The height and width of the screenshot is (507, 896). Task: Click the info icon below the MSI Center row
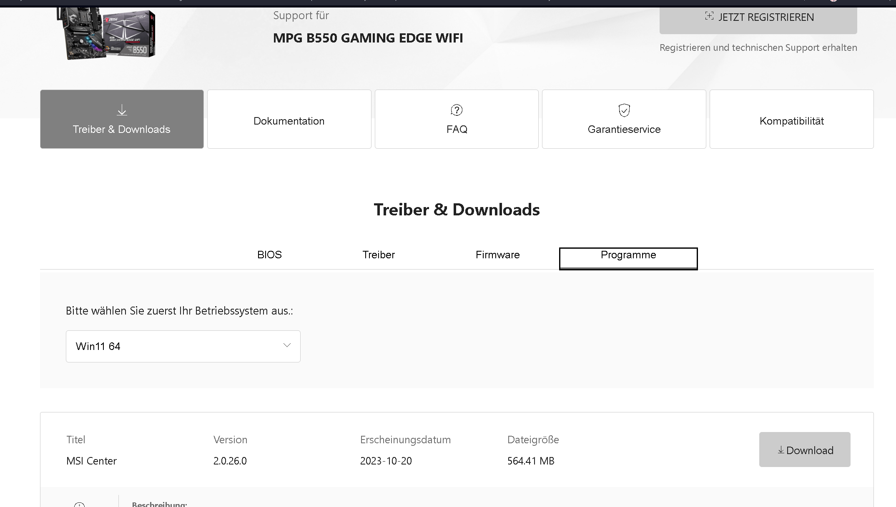pyautogui.click(x=79, y=505)
